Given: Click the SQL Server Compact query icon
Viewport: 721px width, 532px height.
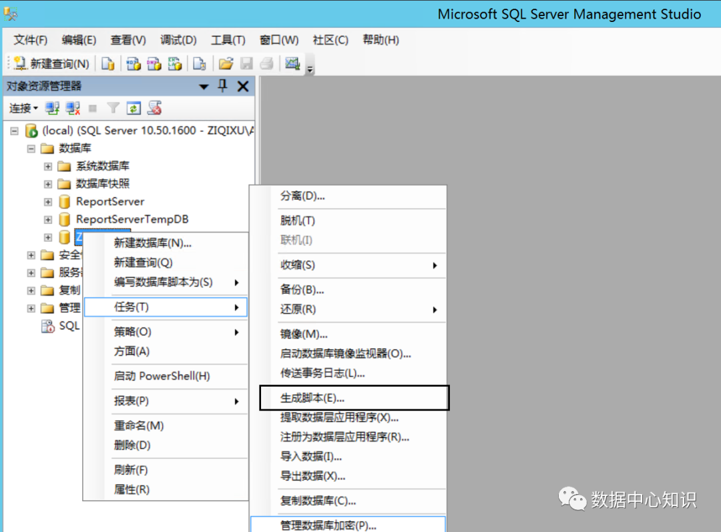Looking at the screenshot, I should pyautogui.click(x=200, y=63).
